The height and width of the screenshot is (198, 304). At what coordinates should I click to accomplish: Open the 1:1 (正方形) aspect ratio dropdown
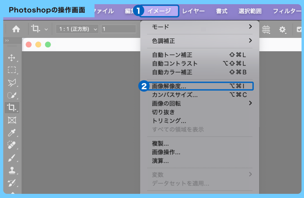tap(77, 29)
